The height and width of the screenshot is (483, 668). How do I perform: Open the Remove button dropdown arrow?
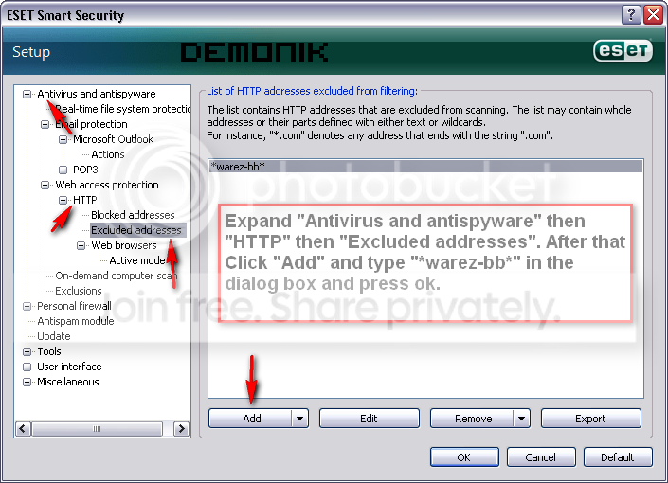pos(522,419)
